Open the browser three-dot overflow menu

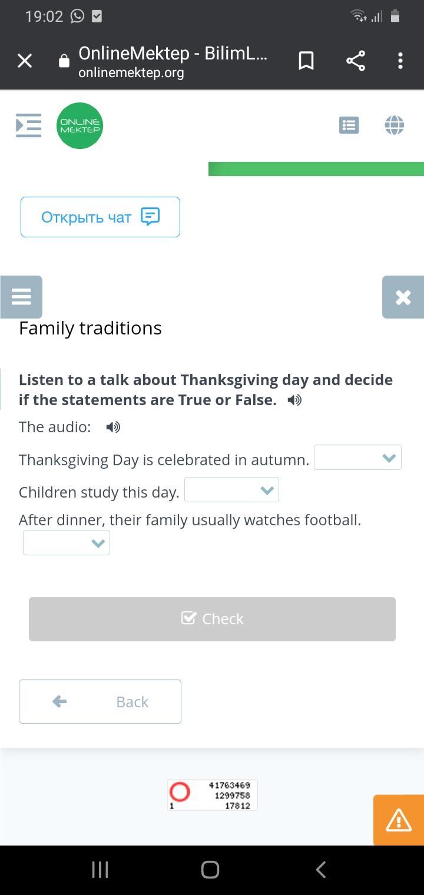[x=400, y=61]
